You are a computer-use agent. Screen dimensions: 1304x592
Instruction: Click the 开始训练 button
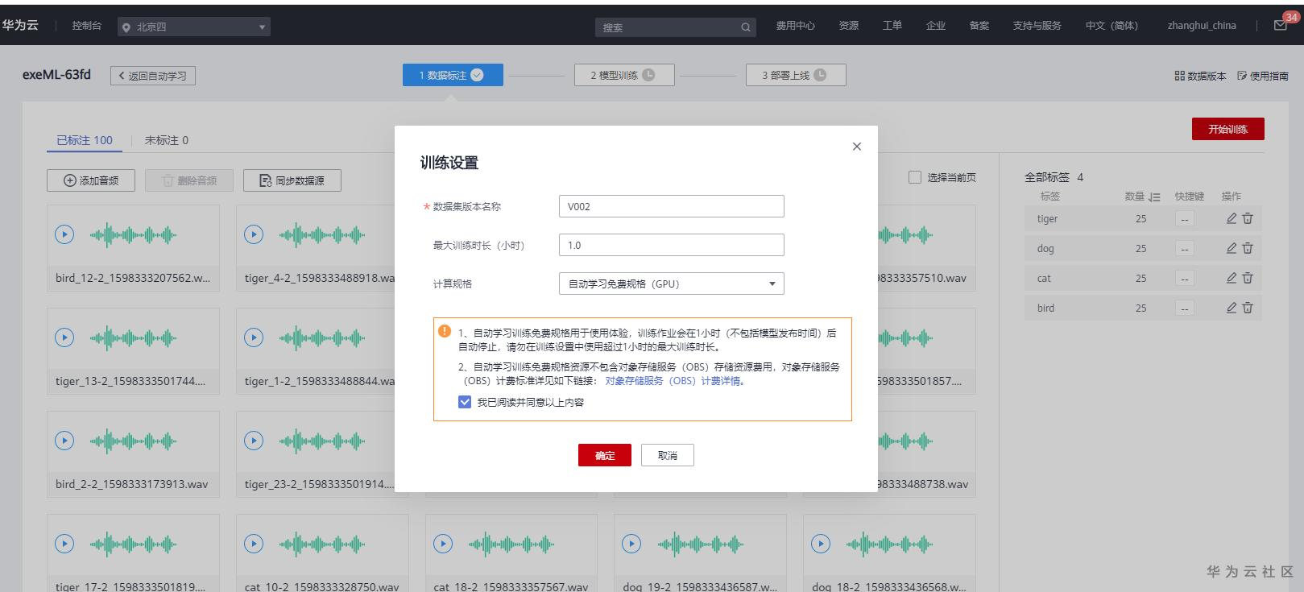coord(1228,129)
